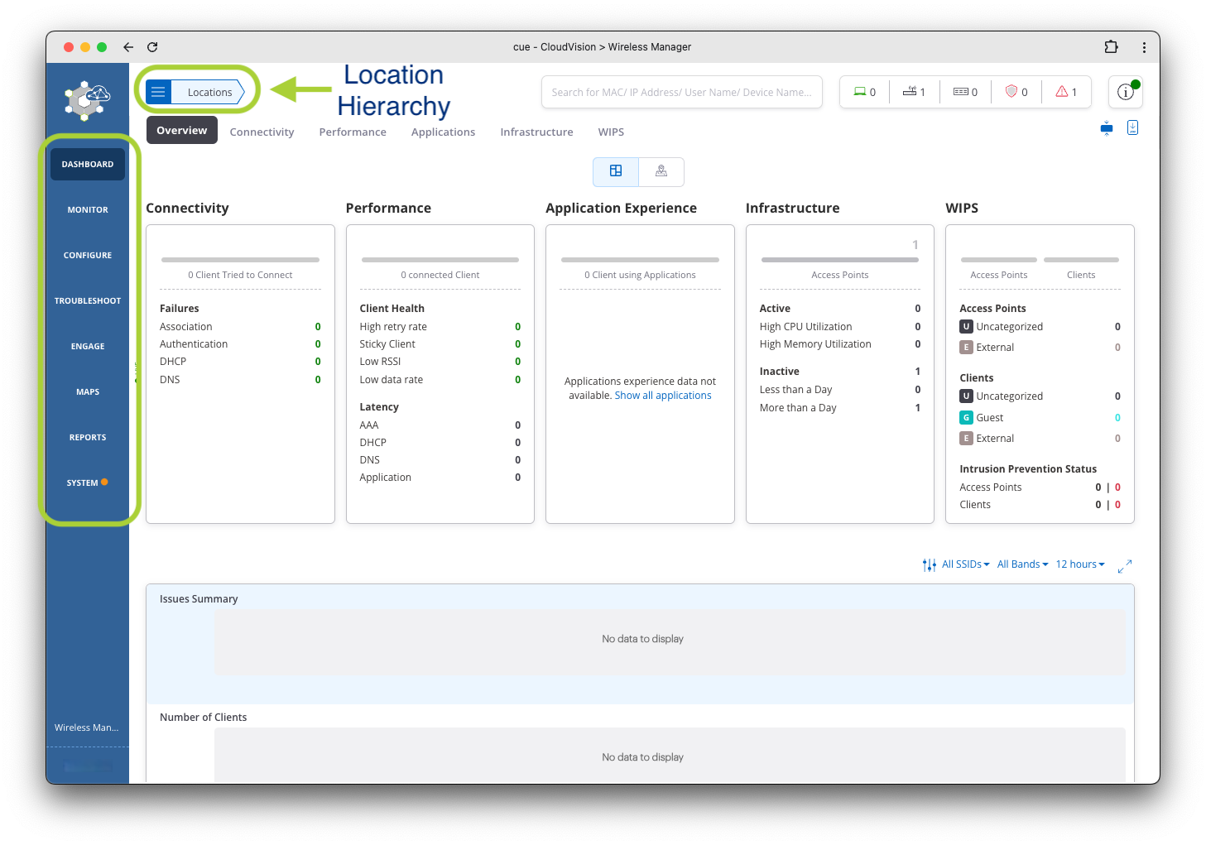
Task: Click the hamburger menu icon beside Locations
Action: coord(158,92)
